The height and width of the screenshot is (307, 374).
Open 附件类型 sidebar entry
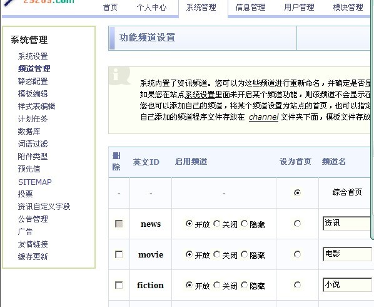pos(33,156)
